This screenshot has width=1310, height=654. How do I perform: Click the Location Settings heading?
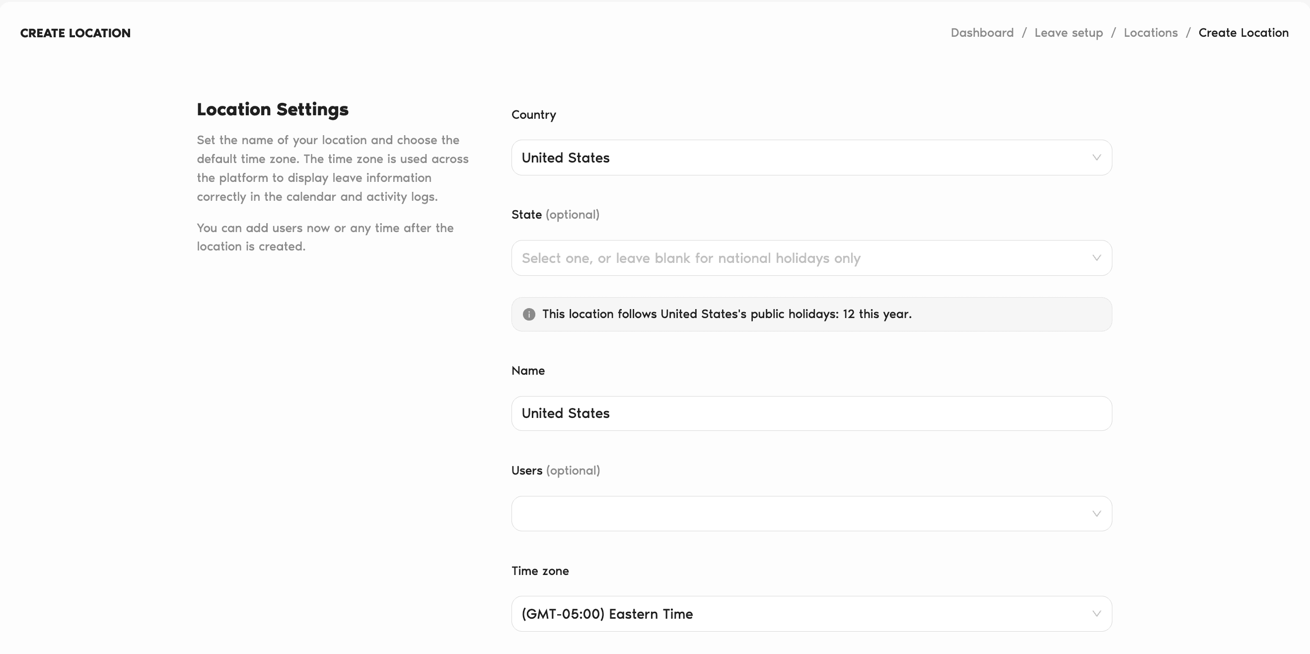tap(273, 109)
